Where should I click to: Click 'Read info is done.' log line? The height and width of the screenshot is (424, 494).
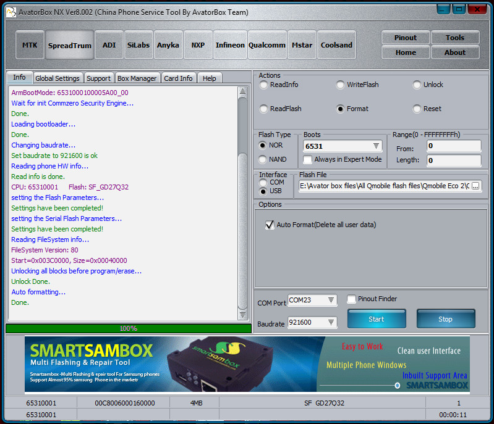coord(38,177)
